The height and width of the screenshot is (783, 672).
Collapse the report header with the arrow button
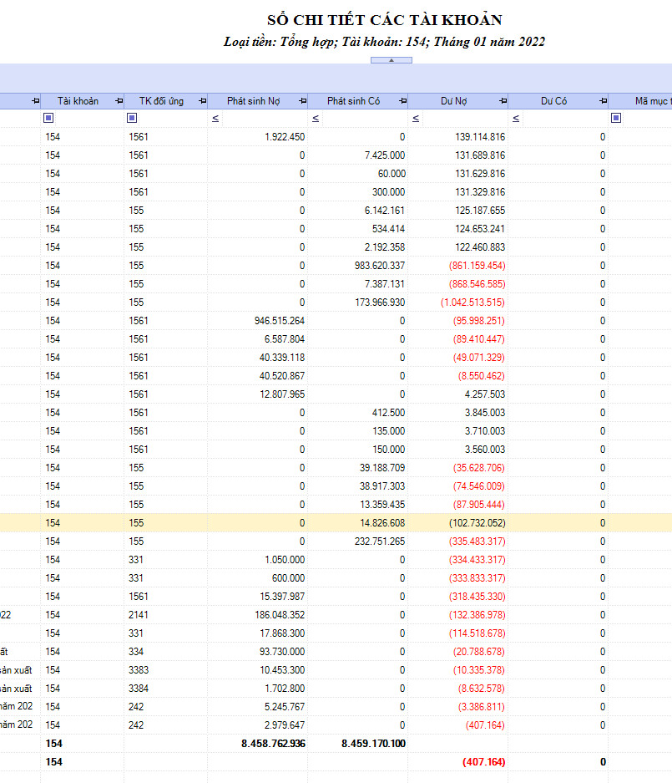[392, 60]
